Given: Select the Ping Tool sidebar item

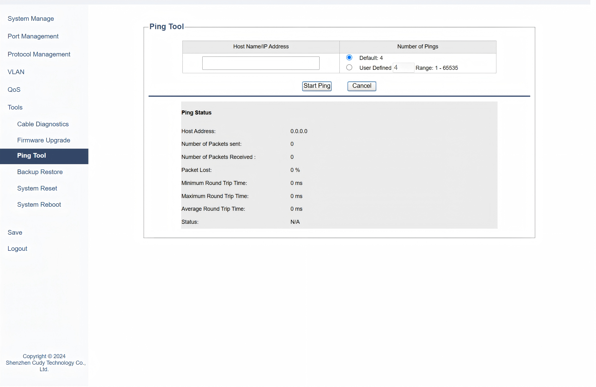Looking at the screenshot, I should click(31, 156).
